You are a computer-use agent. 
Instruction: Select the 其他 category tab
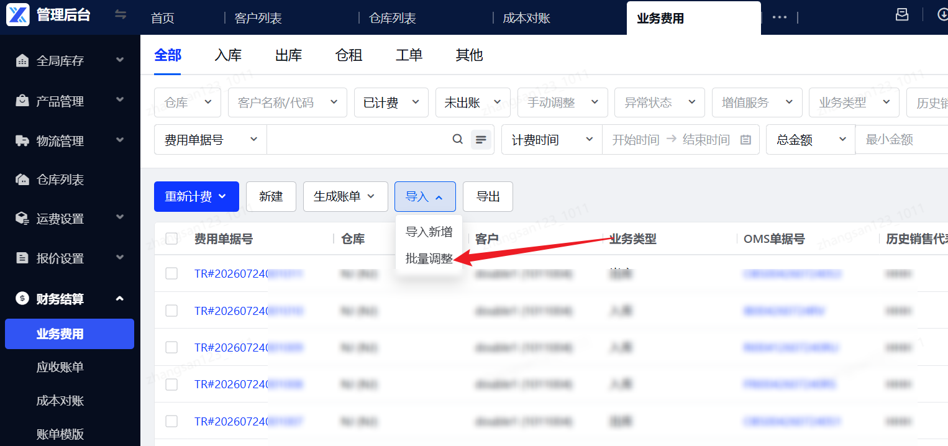pos(469,55)
